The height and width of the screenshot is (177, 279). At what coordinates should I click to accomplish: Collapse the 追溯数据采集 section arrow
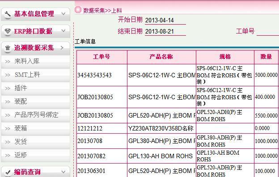[62, 48]
